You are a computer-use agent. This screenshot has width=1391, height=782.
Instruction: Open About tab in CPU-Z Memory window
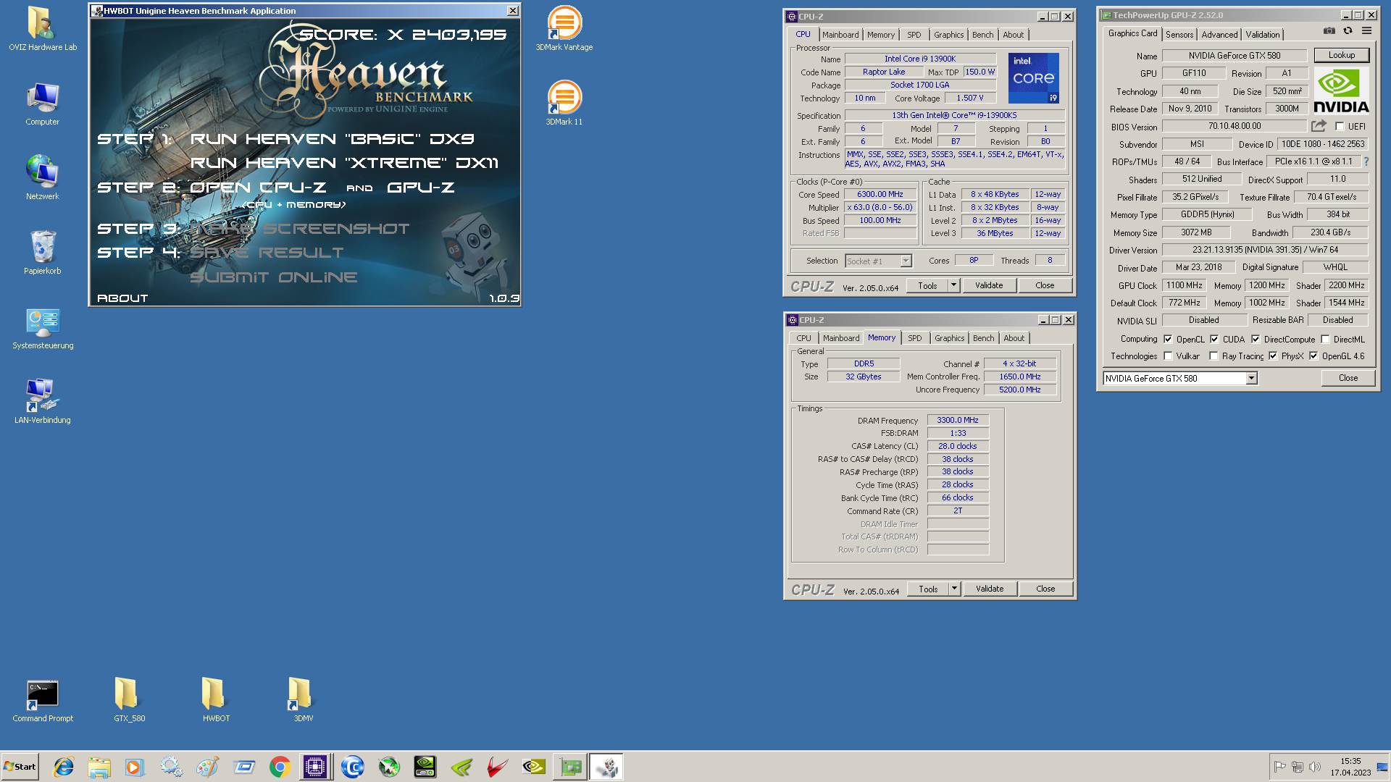tap(1014, 338)
